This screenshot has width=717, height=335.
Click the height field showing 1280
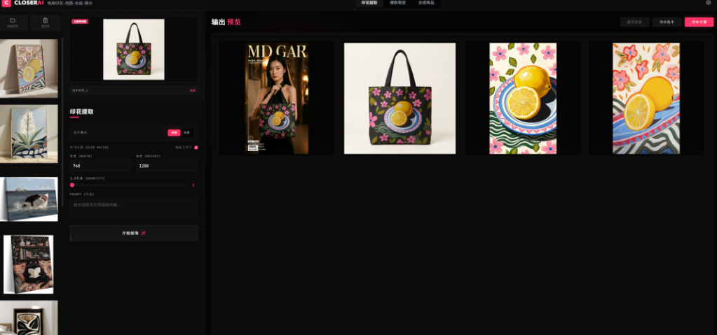point(166,166)
